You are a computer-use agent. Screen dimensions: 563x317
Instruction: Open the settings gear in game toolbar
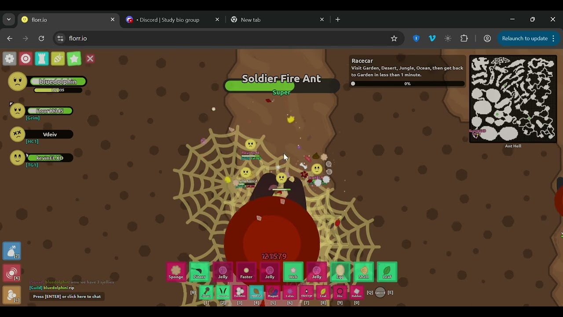(x=9, y=59)
